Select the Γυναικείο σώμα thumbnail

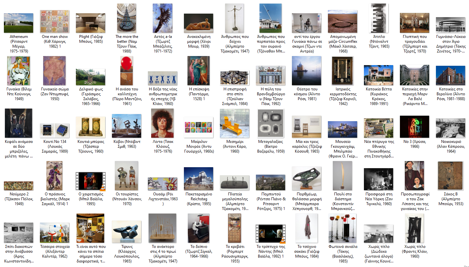pyautogui.click(x=54, y=71)
